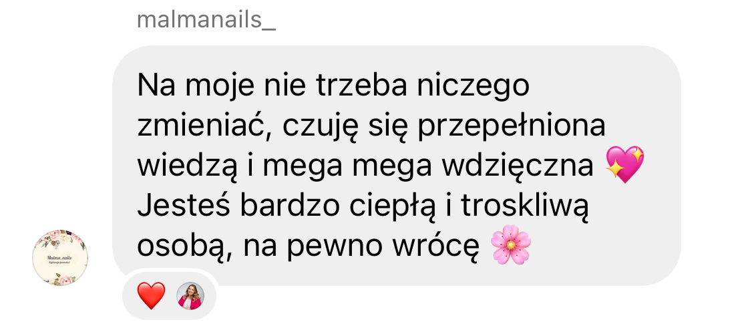Tap the red heart reaction
The height and width of the screenshot is (330, 742).
click(x=151, y=296)
